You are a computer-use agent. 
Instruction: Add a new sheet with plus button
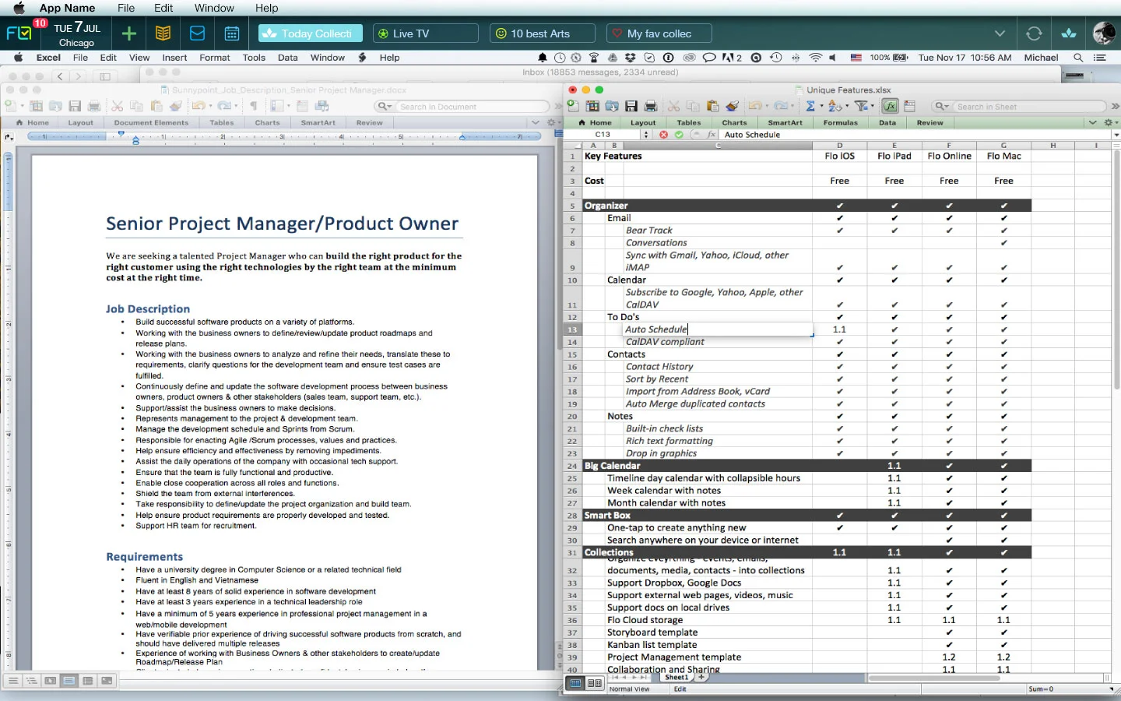point(701,678)
